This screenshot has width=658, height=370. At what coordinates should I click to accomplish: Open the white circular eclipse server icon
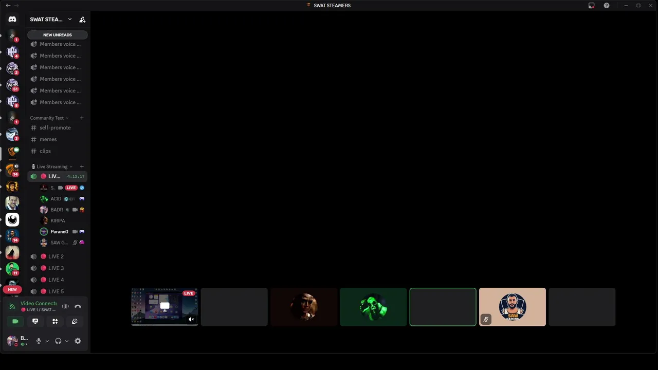click(x=12, y=219)
